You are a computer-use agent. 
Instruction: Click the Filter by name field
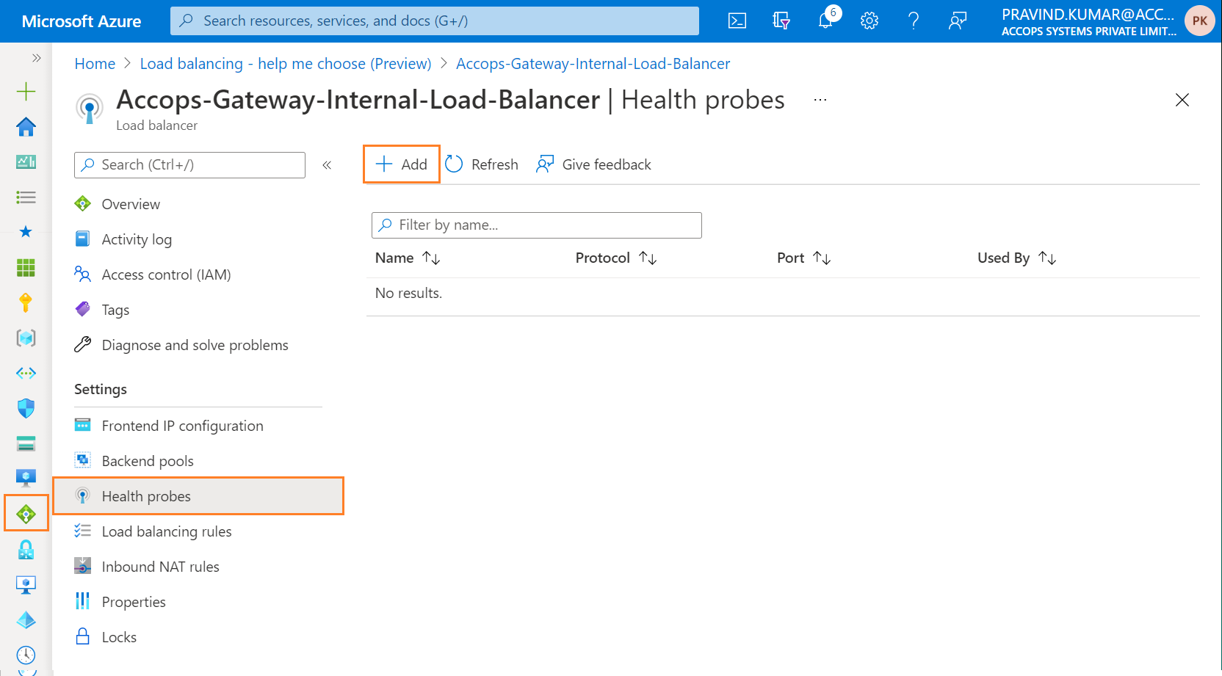537,225
